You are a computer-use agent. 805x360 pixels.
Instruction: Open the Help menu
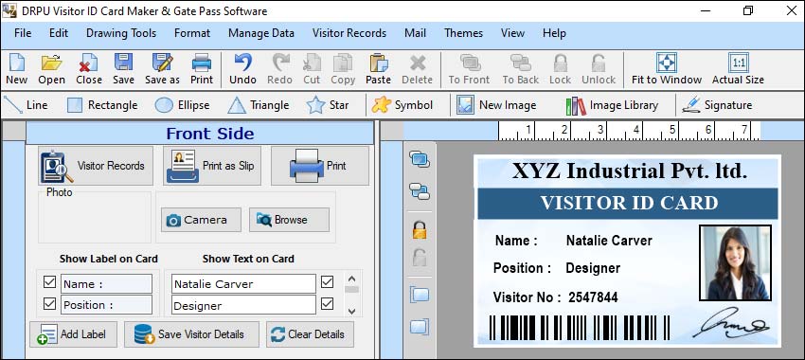pyautogui.click(x=554, y=33)
